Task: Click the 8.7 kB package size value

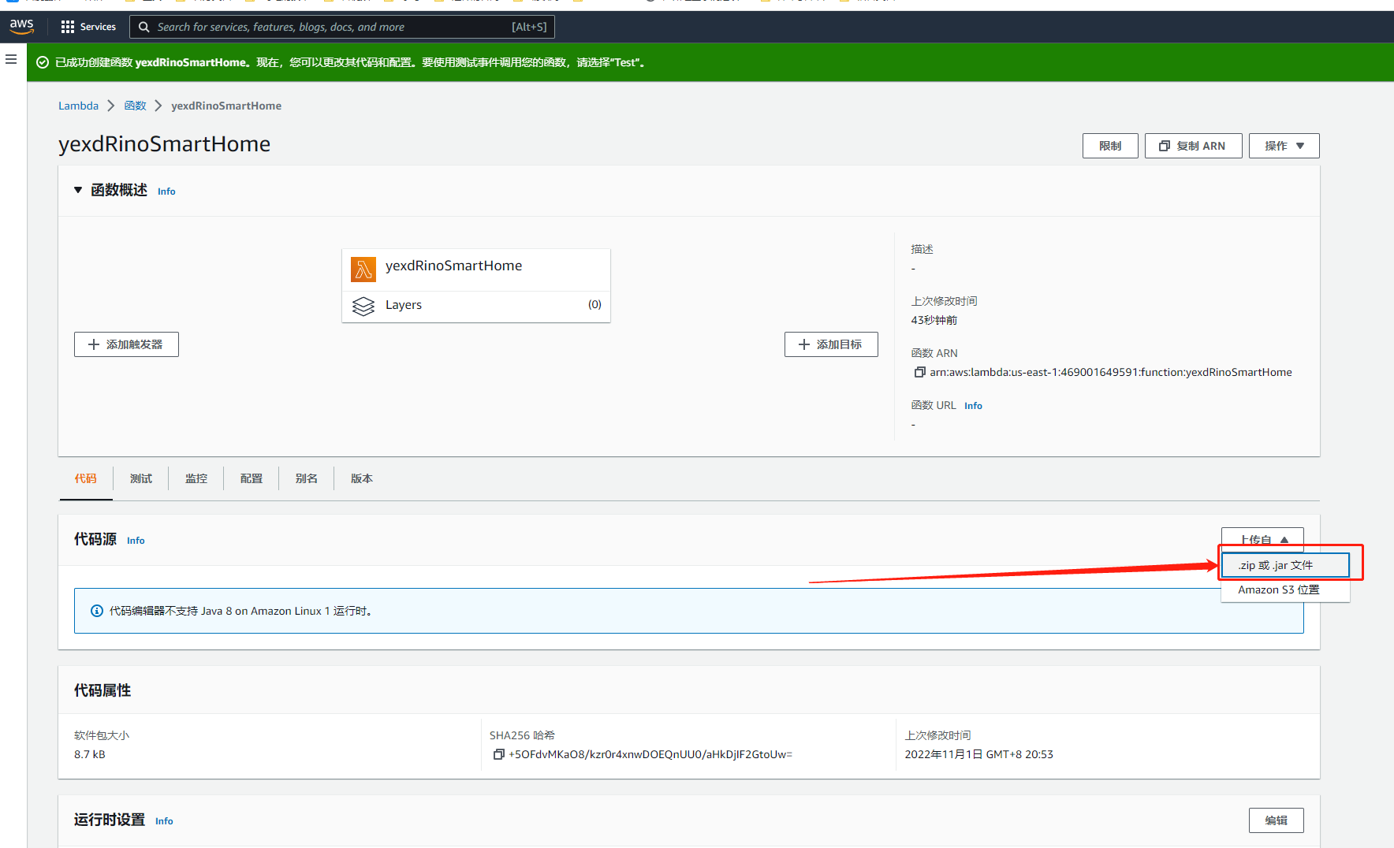Action: pyautogui.click(x=90, y=754)
